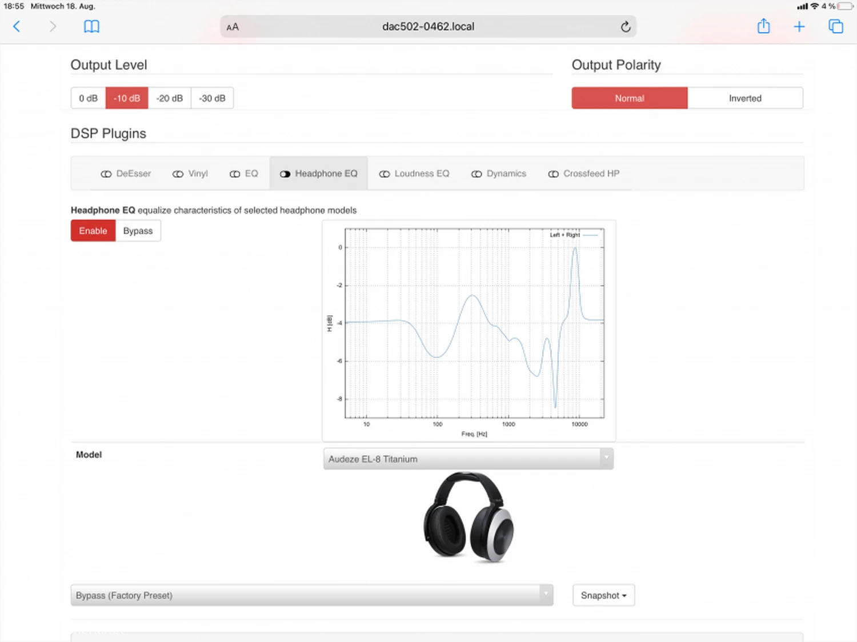This screenshot has height=642, width=857.
Task: Bypass the Headphone EQ plugin
Action: pyautogui.click(x=138, y=231)
